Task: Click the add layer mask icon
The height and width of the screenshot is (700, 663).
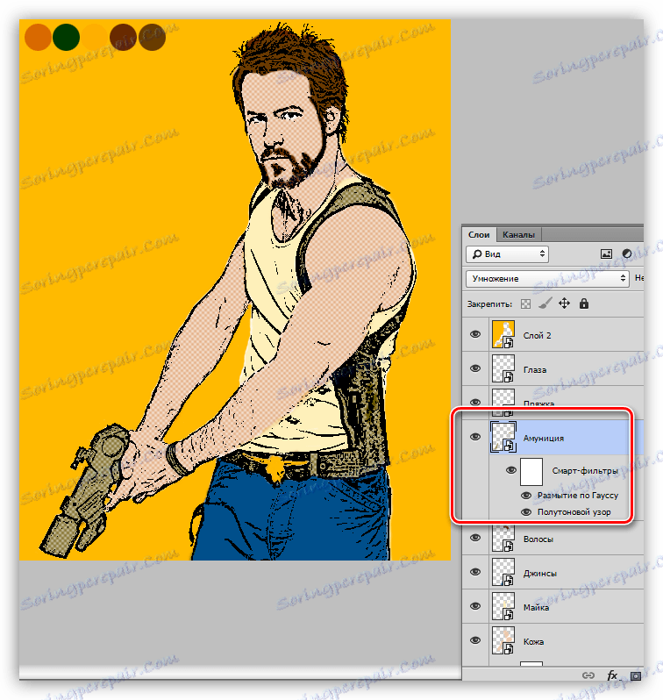Action: click(x=635, y=675)
